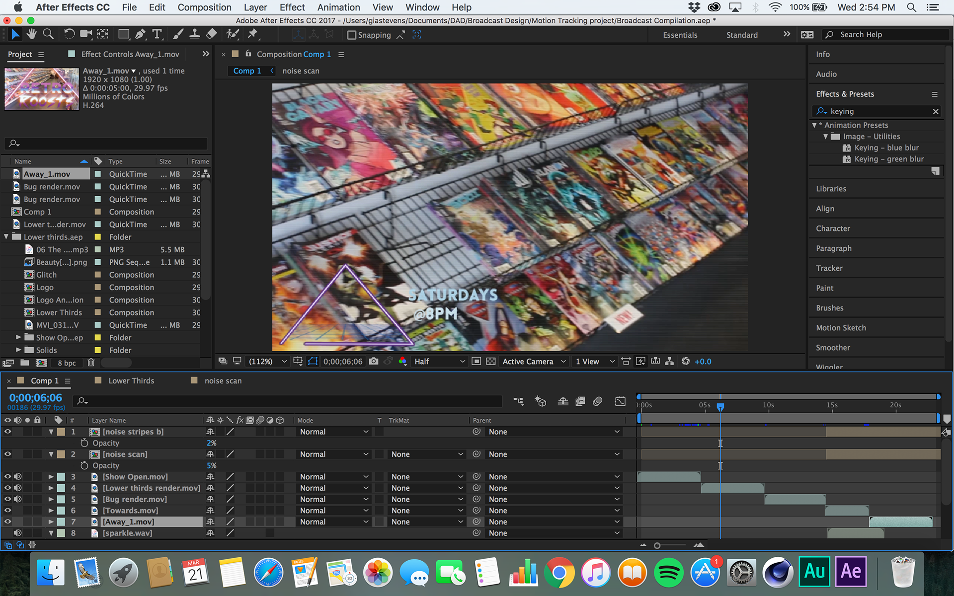The image size is (954, 596).
Task: Click the 8 bpc color depth button
Action: [67, 363]
